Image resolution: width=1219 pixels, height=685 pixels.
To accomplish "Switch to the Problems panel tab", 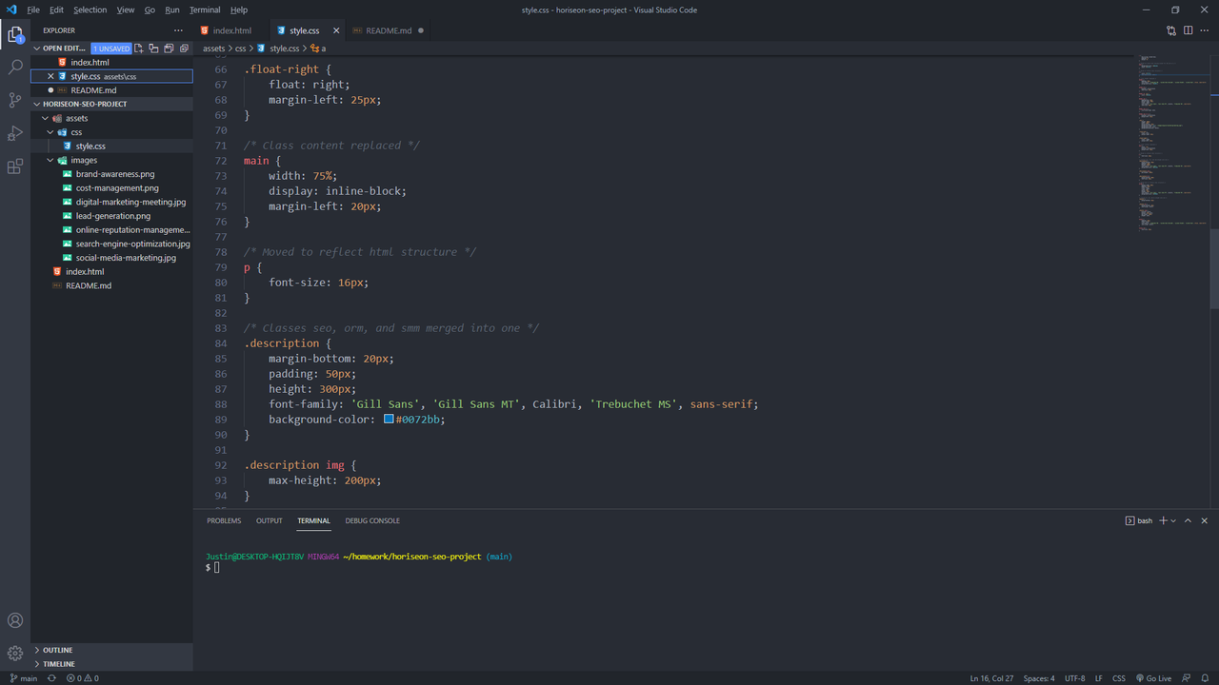I will point(224,520).
